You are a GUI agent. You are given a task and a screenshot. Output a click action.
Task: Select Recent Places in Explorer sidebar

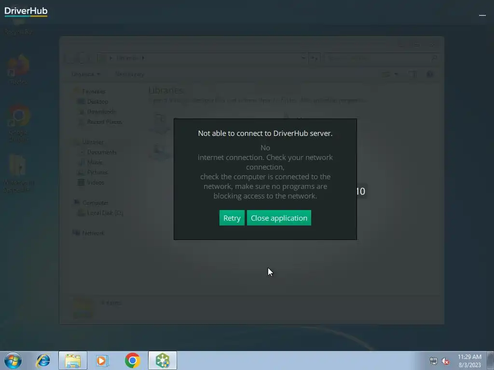click(x=100, y=122)
